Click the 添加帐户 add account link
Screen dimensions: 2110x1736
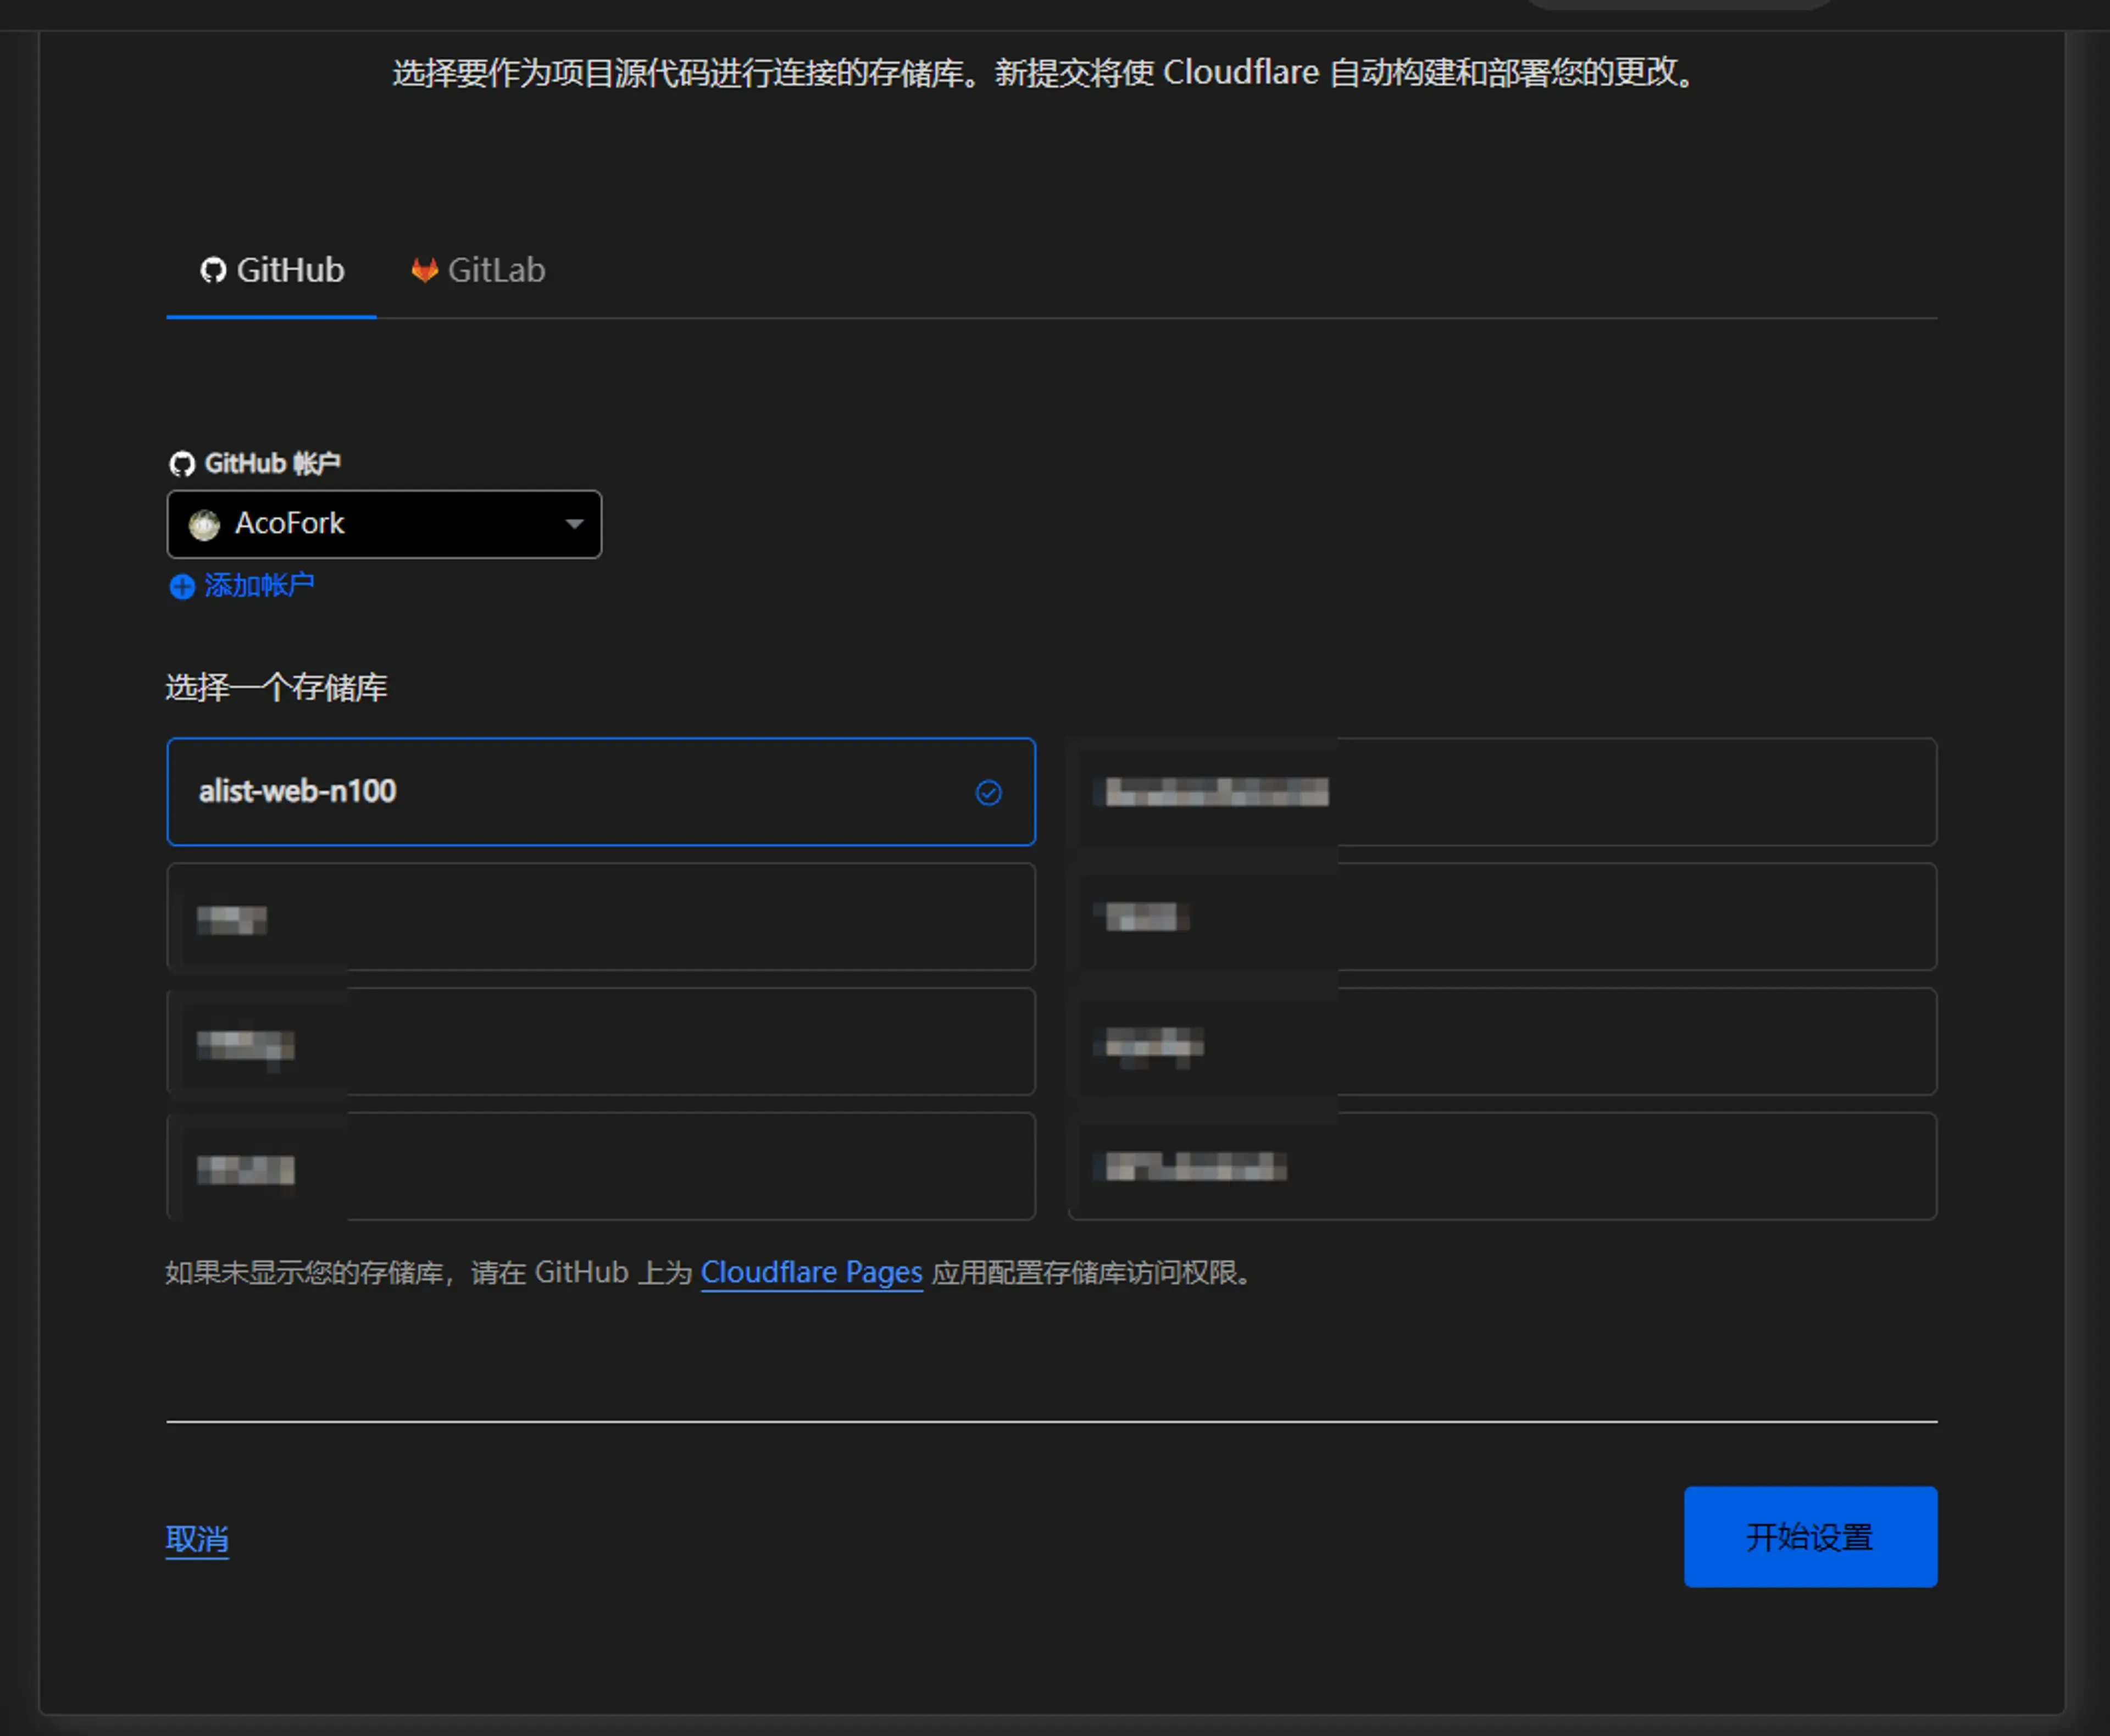259,586
